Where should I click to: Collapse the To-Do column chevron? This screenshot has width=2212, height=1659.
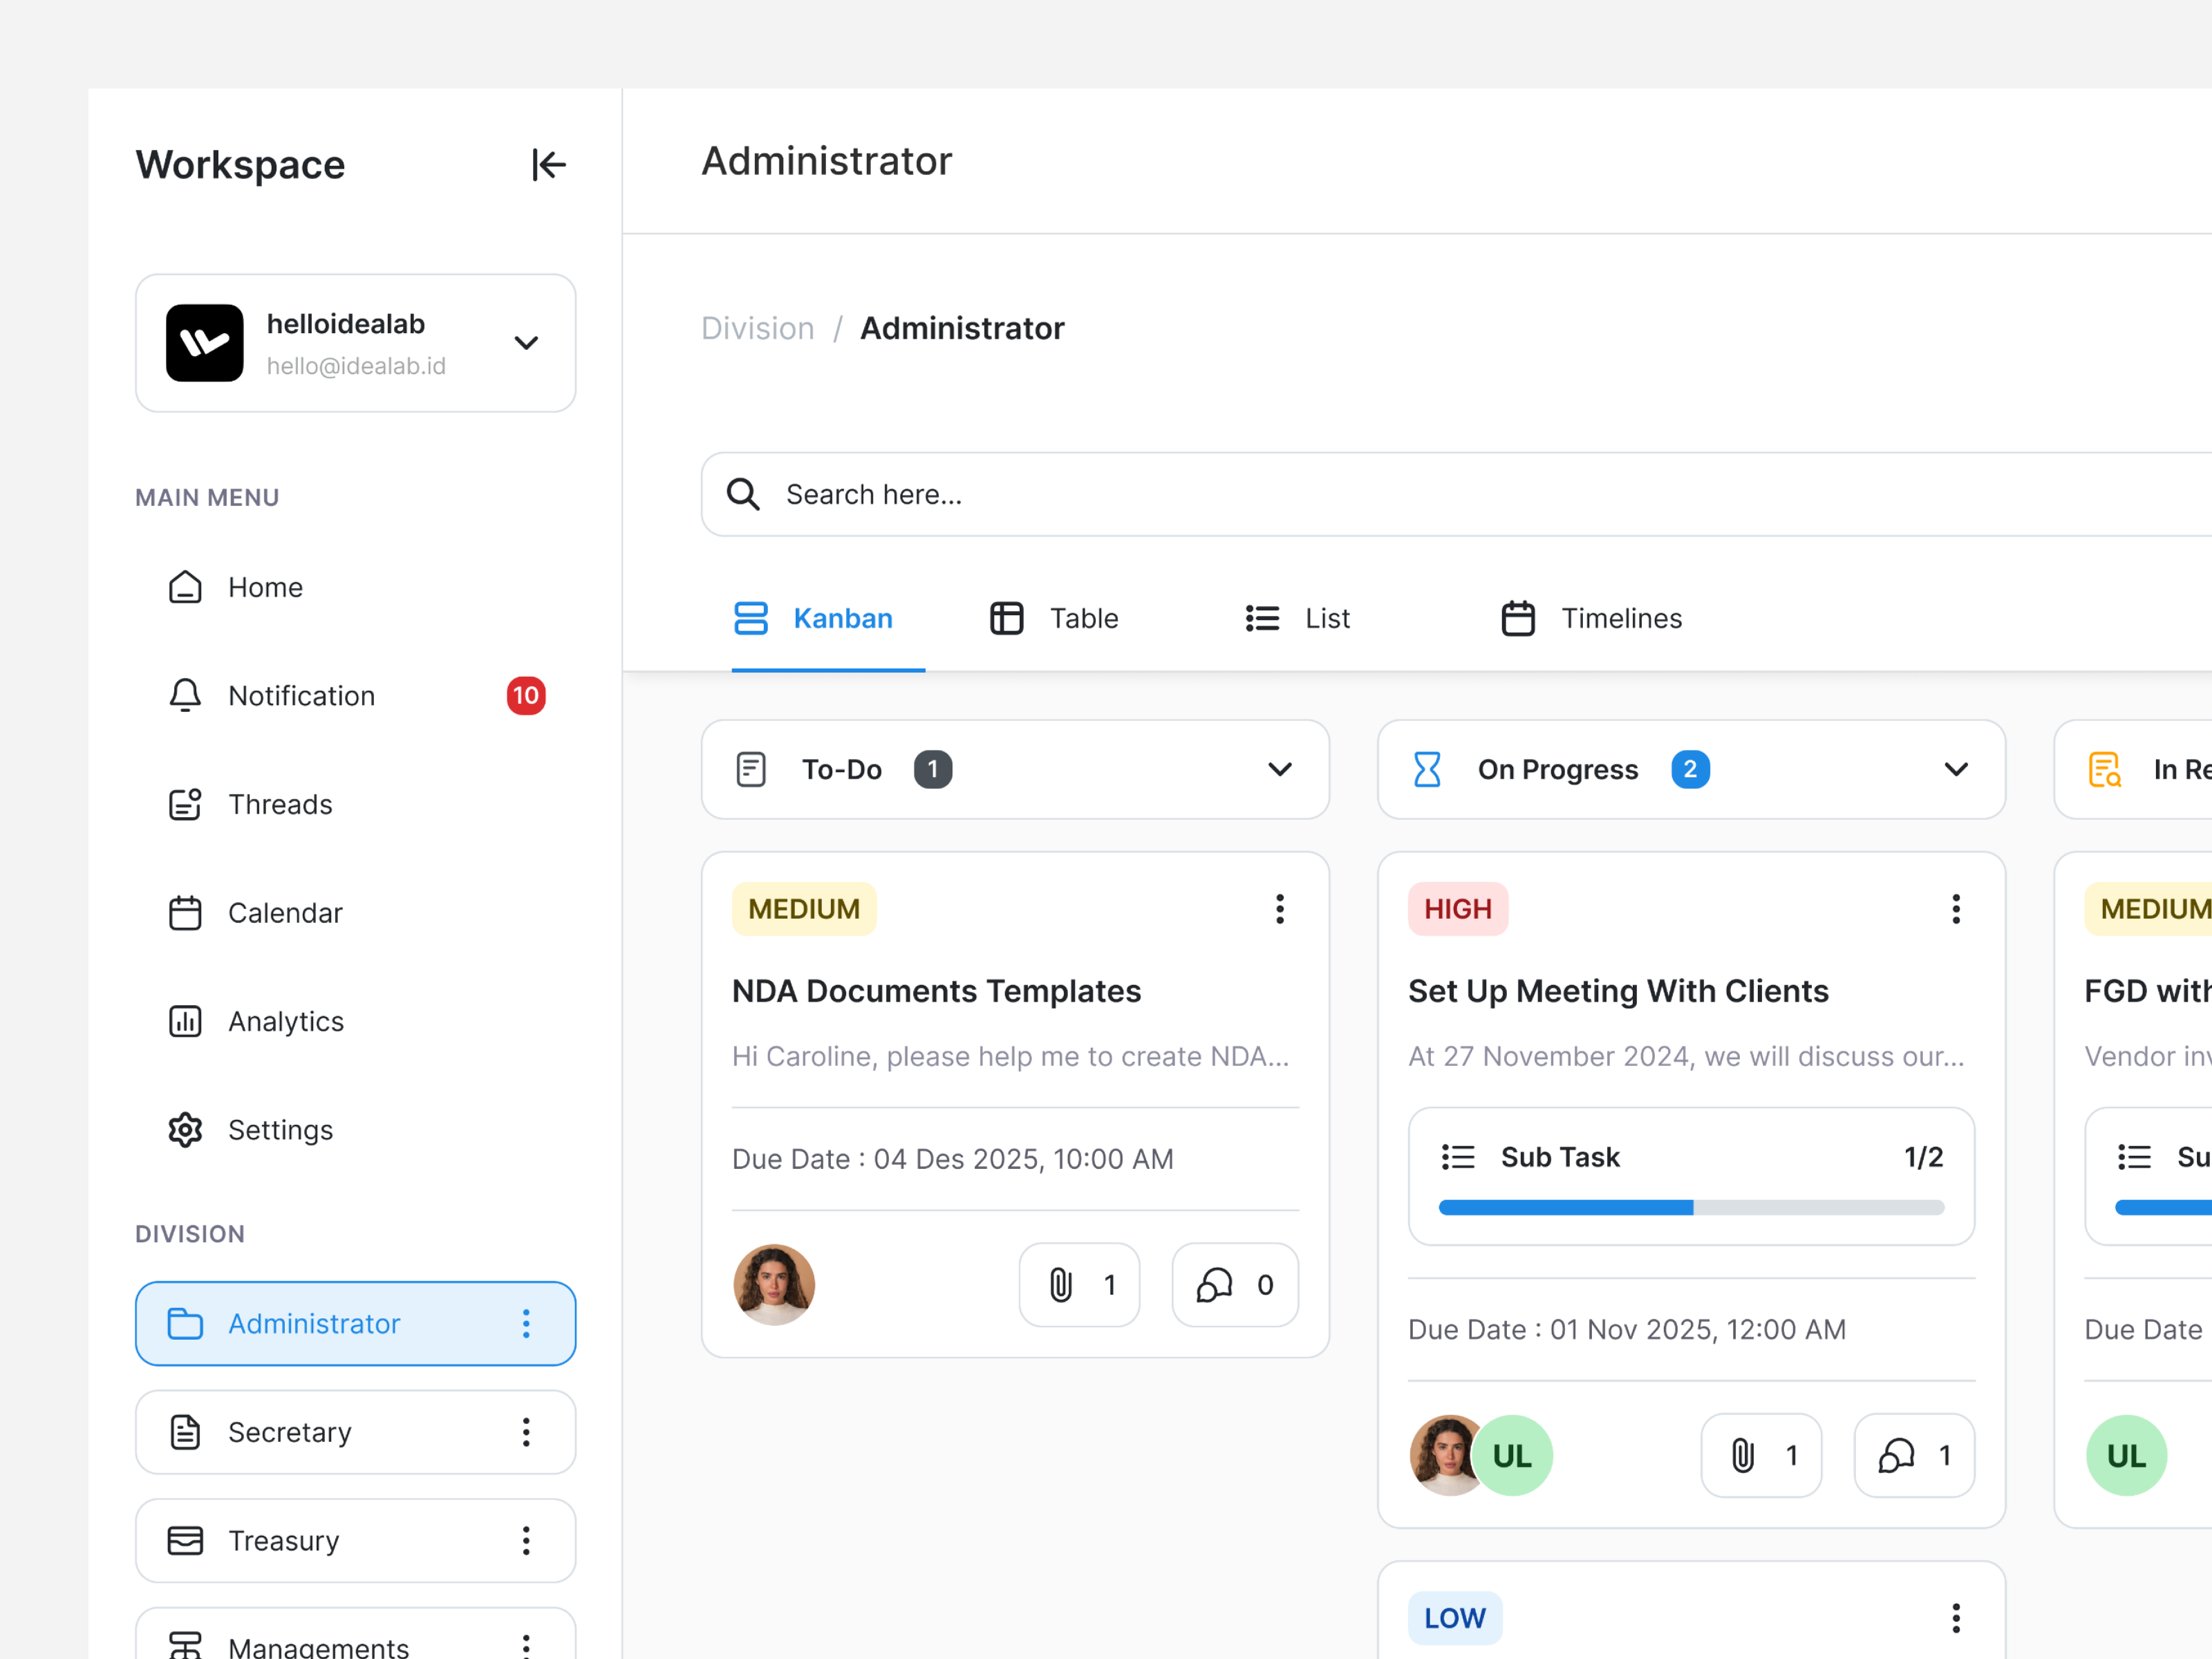(x=1280, y=769)
